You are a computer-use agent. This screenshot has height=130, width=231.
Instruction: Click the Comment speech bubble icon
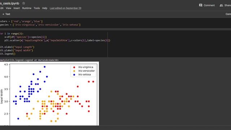(x=201, y=5)
